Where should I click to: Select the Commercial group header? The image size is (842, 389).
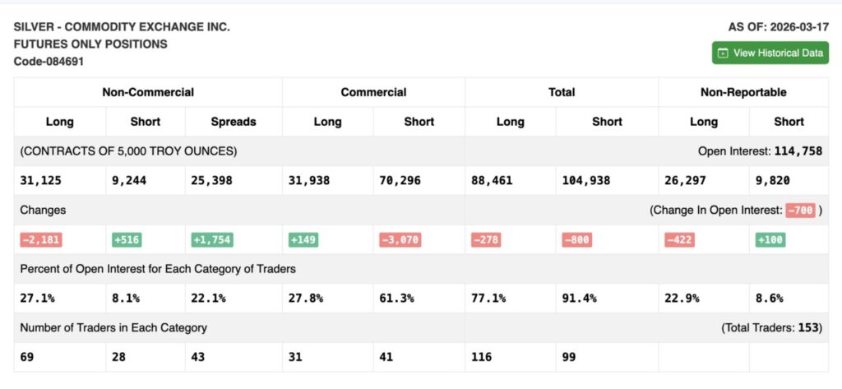[373, 92]
